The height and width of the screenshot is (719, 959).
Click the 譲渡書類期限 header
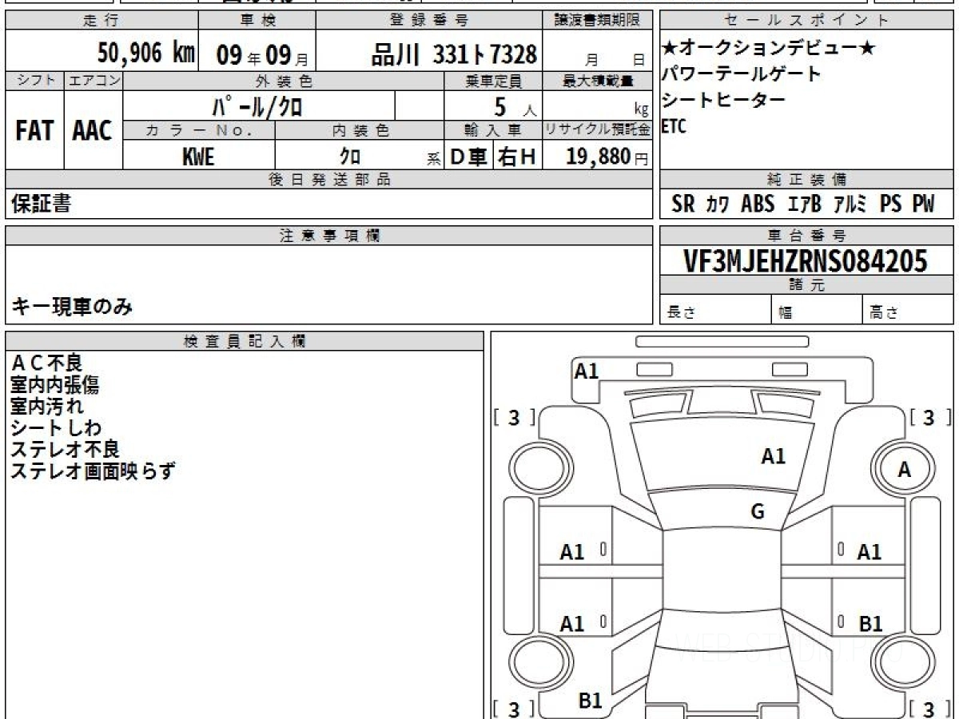[x=598, y=21]
